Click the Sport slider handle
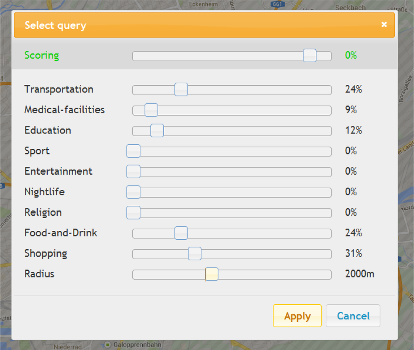The height and width of the screenshot is (350, 414). [133, 151]
